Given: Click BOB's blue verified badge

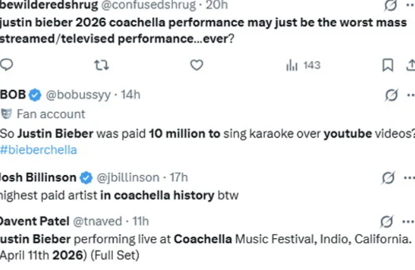Looking at the screenshot, I should click(35, 95).
